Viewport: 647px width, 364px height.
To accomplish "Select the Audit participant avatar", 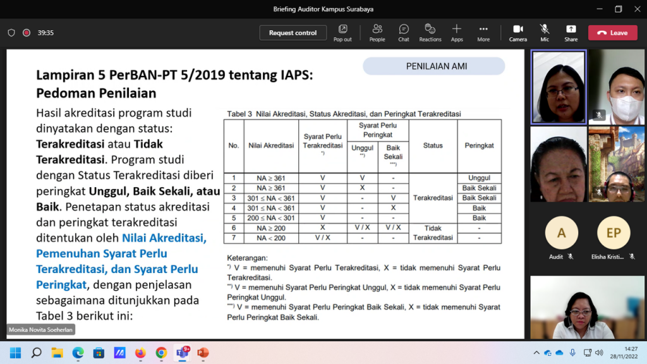I will point(561,233).
